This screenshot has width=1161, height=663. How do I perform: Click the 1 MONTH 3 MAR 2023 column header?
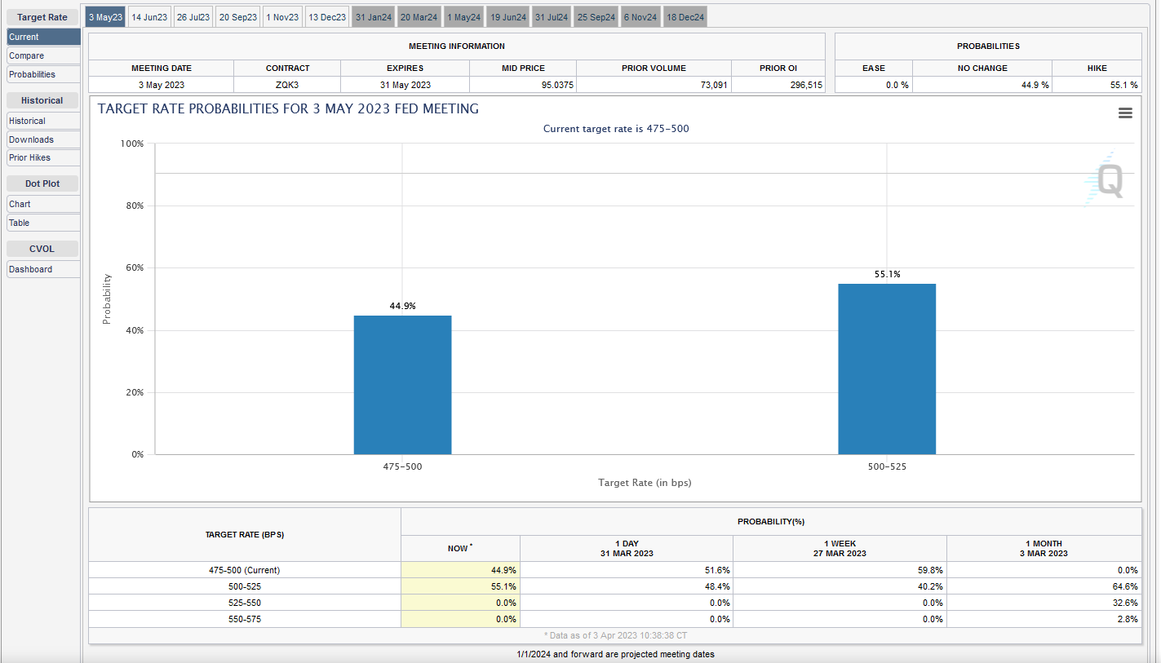(x=1044, y=548)
